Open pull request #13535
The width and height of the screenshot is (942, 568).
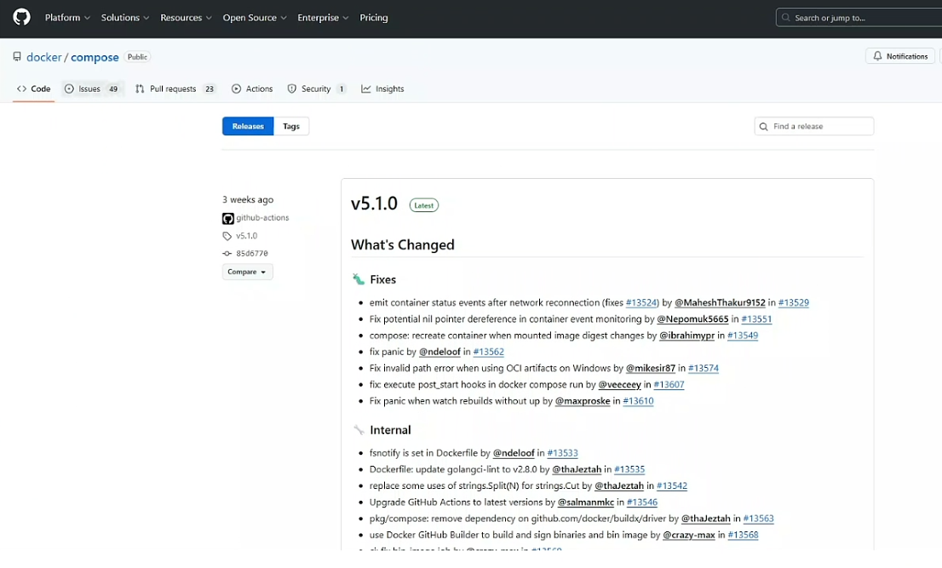pyautogui.click(x=629, y=469)
